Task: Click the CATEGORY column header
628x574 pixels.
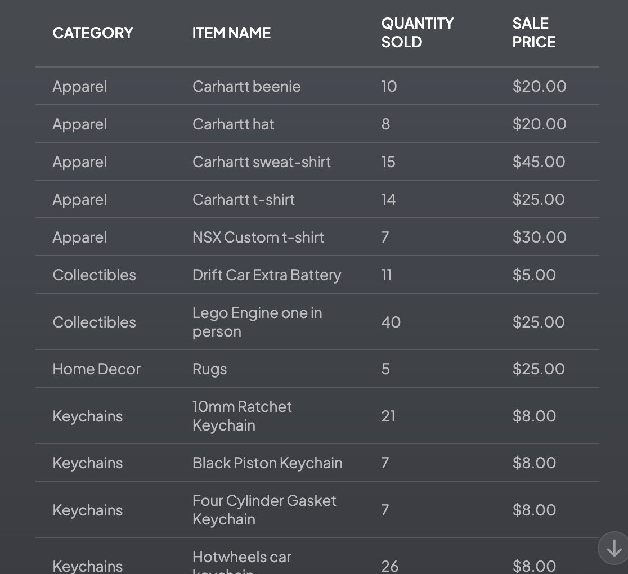Action: (x=93, y=33)
